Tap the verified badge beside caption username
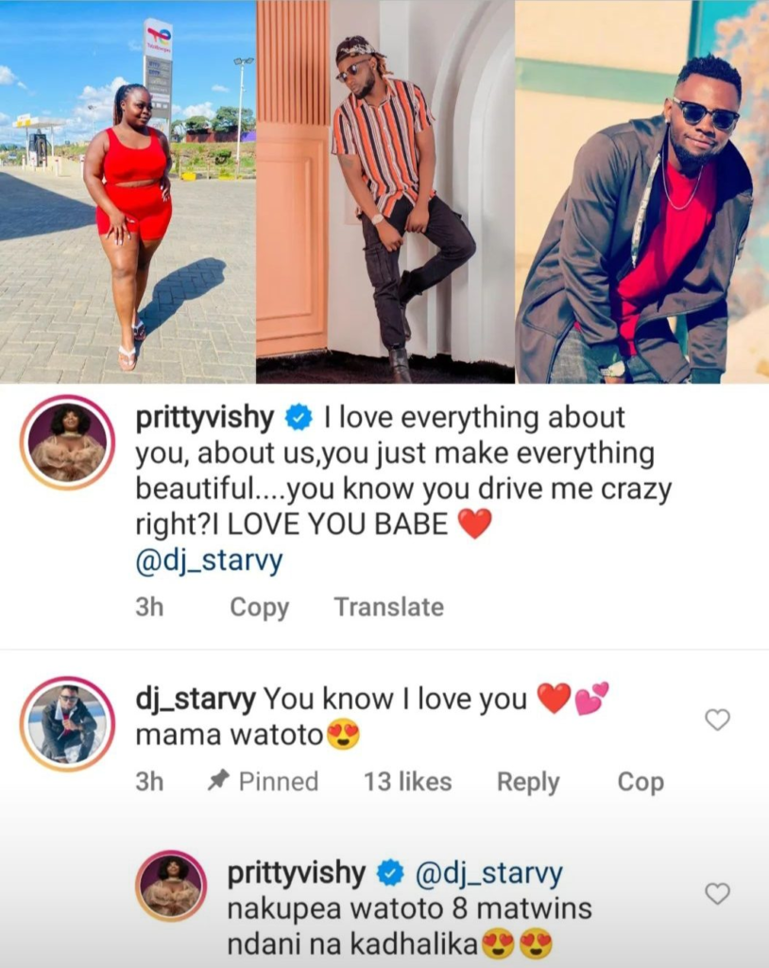 tap(299, 418)
